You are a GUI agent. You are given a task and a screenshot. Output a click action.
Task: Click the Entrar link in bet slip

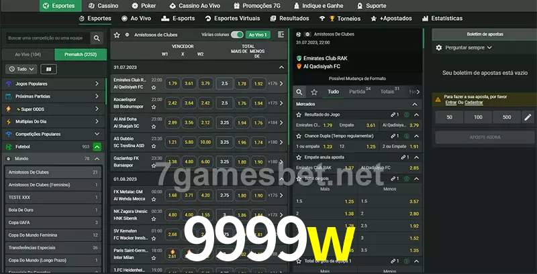click(x=450, y=102)
